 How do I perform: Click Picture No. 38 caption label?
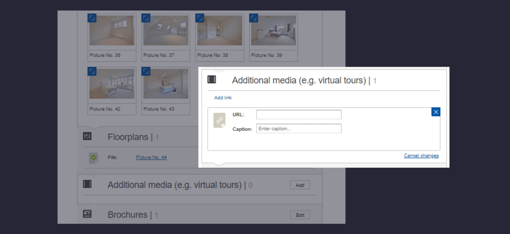[x=212, y=55]
